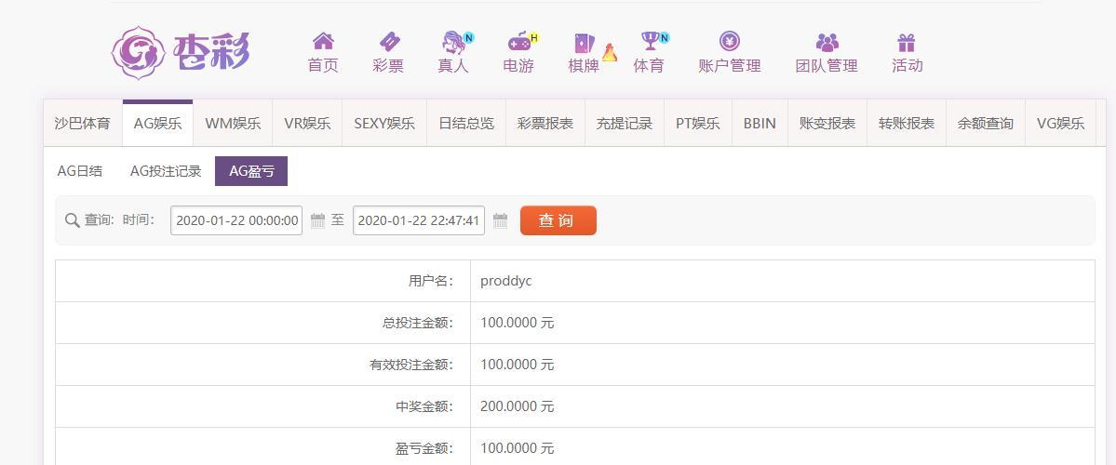Select the AG投注记录 sub-tab
Screen dimensions: 1116x465
(x=166, y=171)
